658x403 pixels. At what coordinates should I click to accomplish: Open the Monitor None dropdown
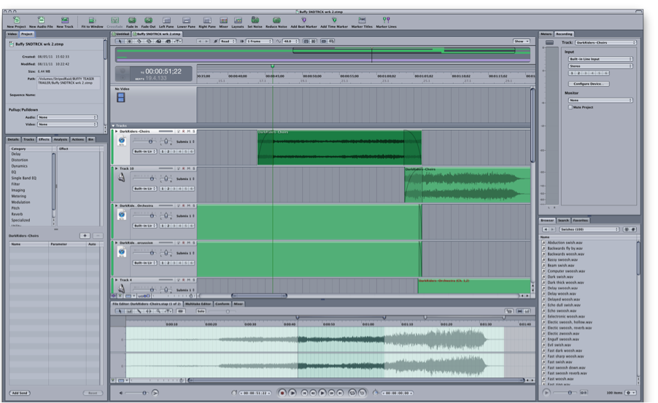coord(600,100)
